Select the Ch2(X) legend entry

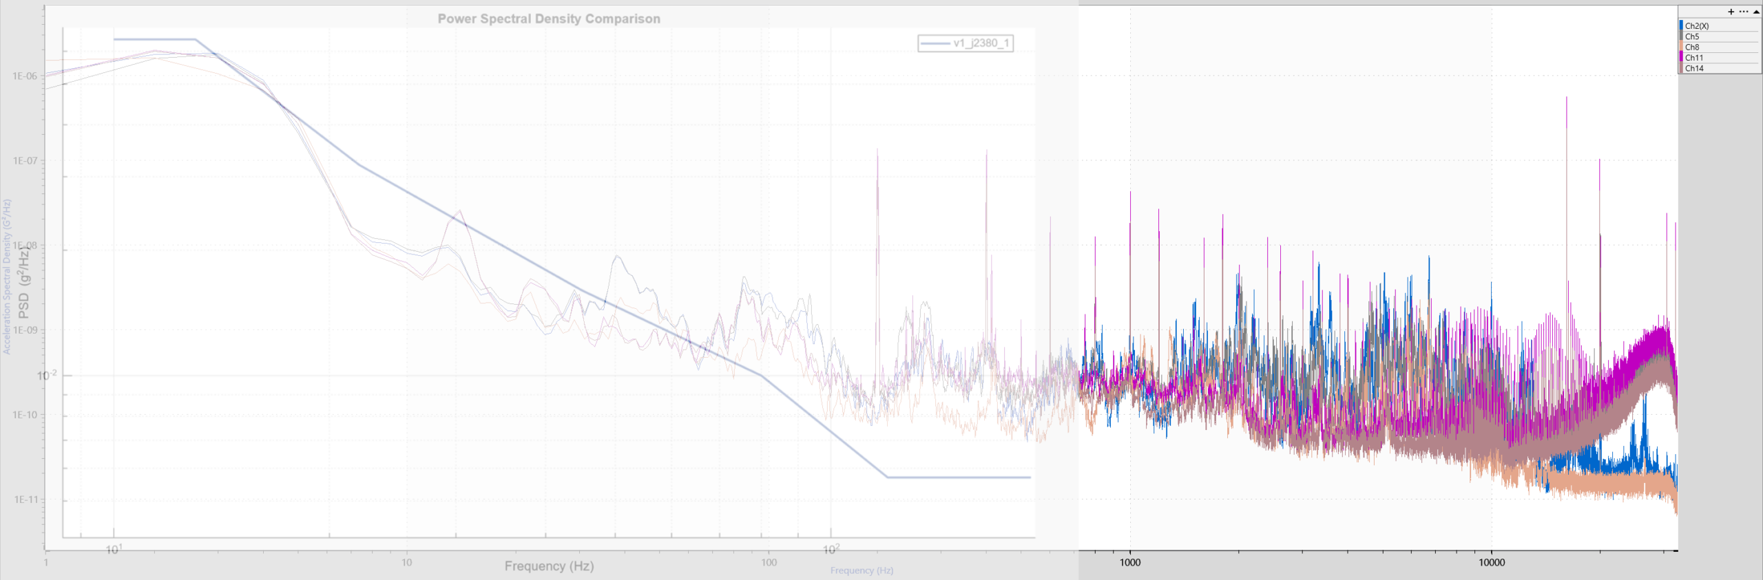click(x=1697, y=26)
